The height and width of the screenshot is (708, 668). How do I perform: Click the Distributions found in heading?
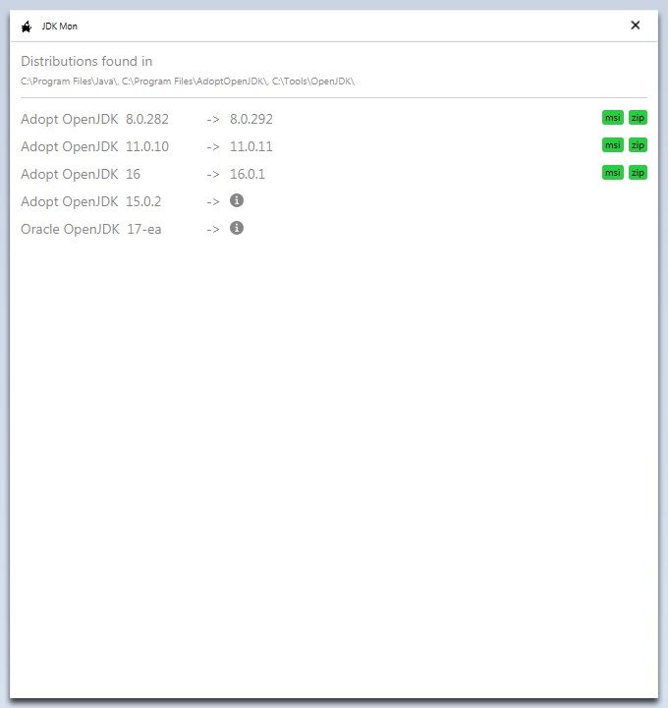click(x=86, y=62)
